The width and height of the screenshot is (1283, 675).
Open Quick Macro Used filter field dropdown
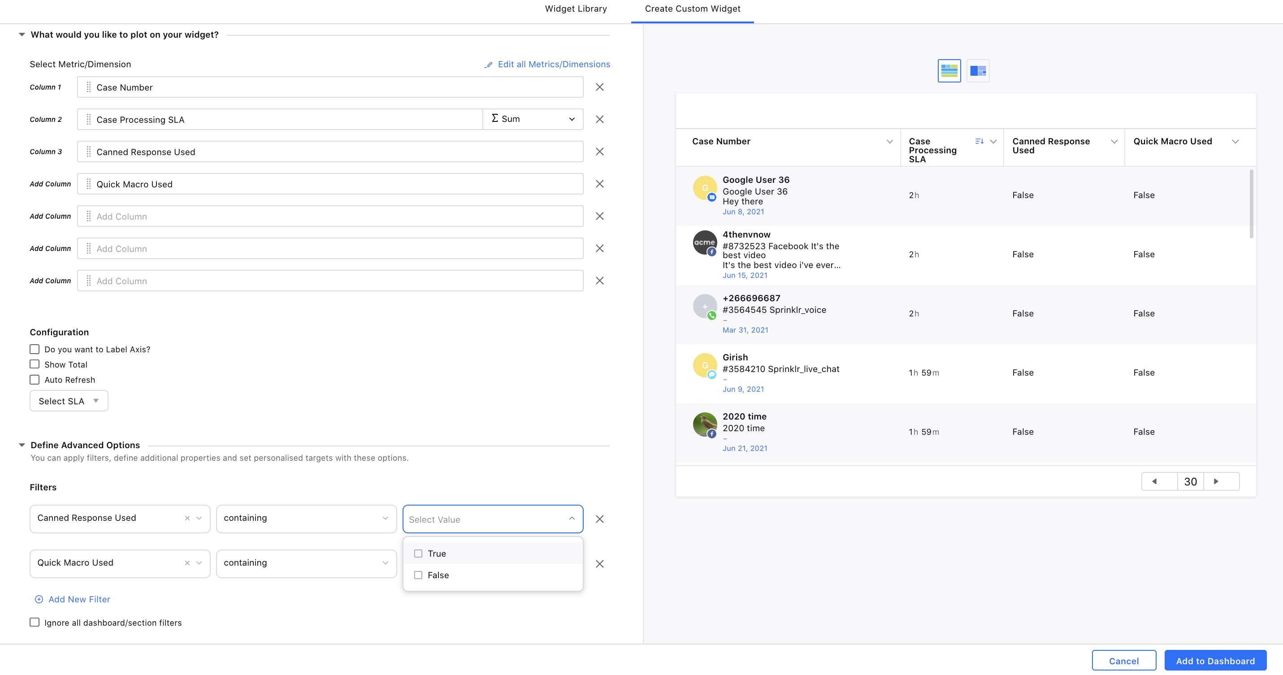tap(199, 563)
